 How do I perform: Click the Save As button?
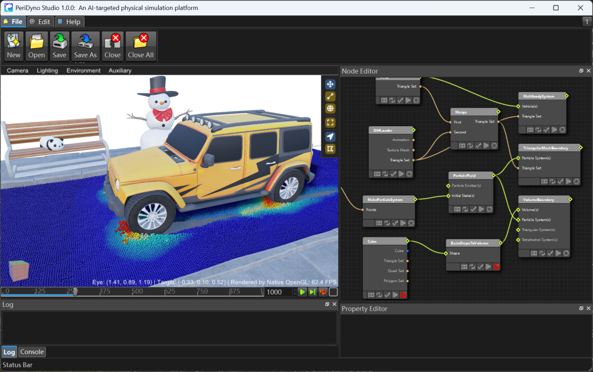(x=86, y=46)
